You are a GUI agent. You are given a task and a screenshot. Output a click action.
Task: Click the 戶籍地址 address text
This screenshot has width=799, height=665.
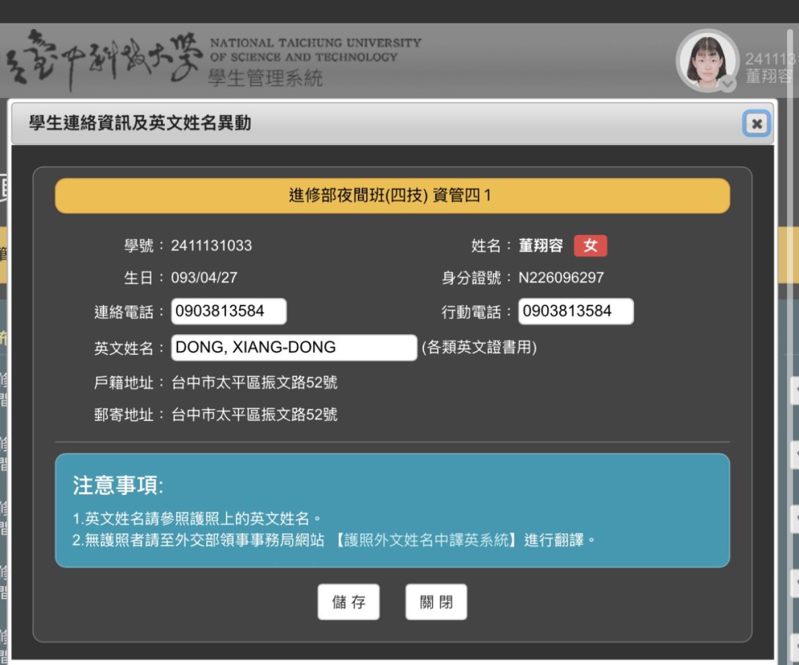(x=254, y=382)
